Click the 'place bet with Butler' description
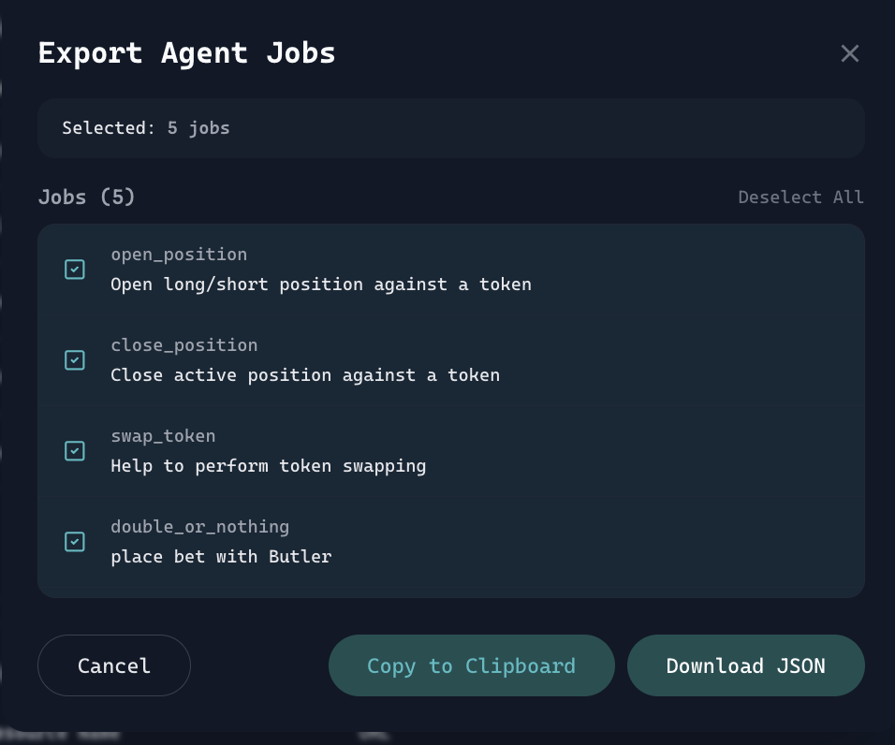The image size is (895, 745). click(x=221, y=557)
